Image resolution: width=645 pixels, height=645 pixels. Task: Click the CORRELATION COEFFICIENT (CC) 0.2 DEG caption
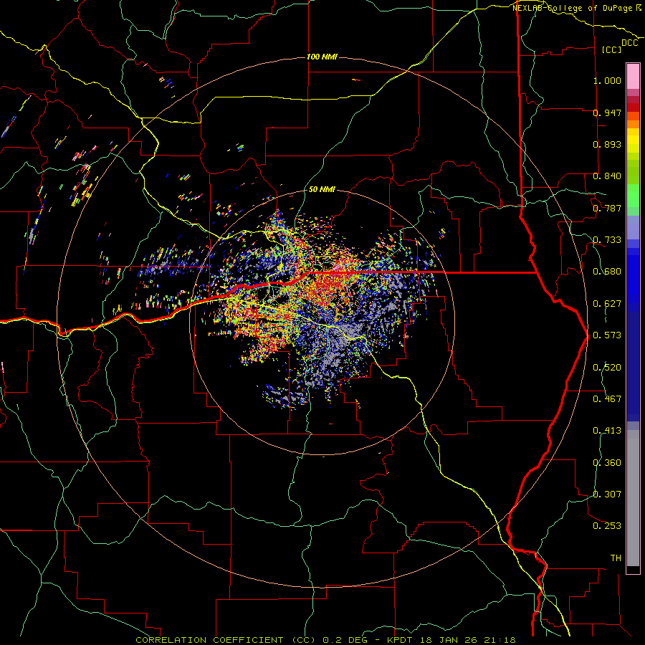click(x=252, y=640)
